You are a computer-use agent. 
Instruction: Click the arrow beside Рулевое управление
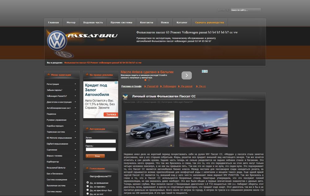click(75, 120)
